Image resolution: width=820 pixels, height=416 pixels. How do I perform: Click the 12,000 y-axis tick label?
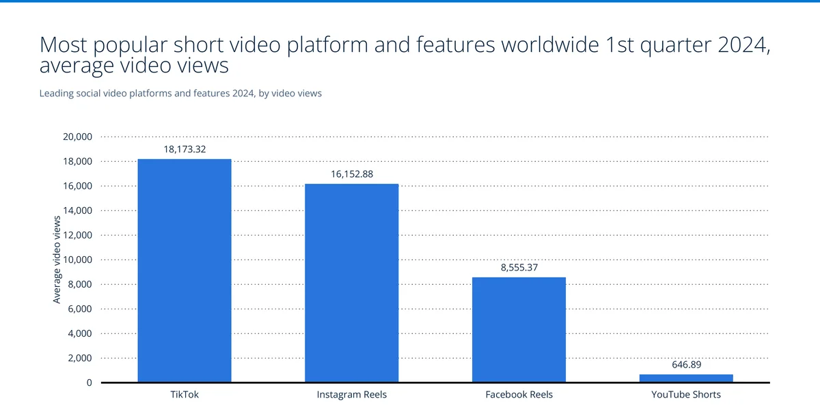[x=78, y=235]
